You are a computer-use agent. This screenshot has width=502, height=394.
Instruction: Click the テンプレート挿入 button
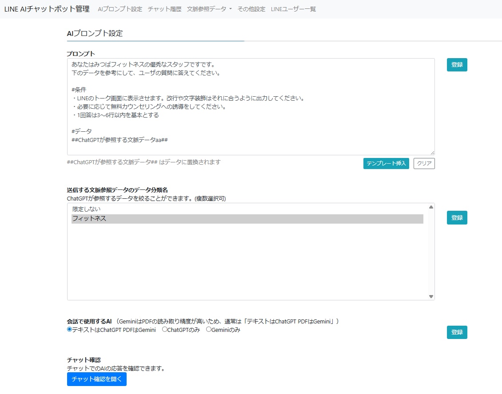[386, 163]
